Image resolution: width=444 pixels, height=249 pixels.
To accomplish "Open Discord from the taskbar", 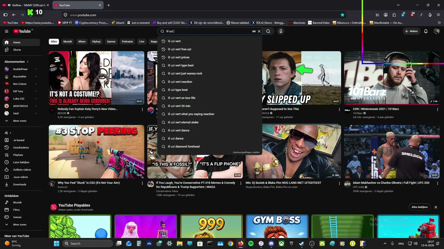I will [271, 243].
